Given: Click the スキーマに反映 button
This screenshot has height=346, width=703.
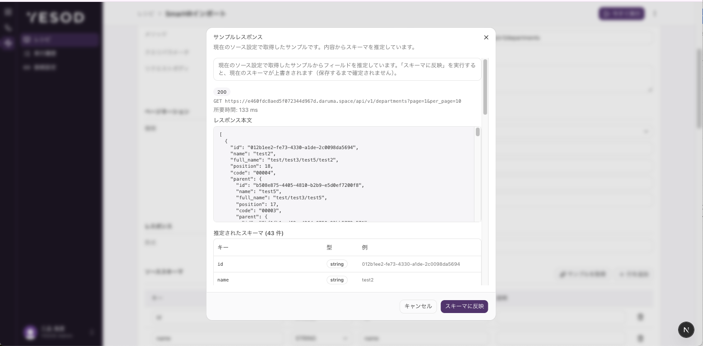Looking at the screenshot, I should click(464, 306).
